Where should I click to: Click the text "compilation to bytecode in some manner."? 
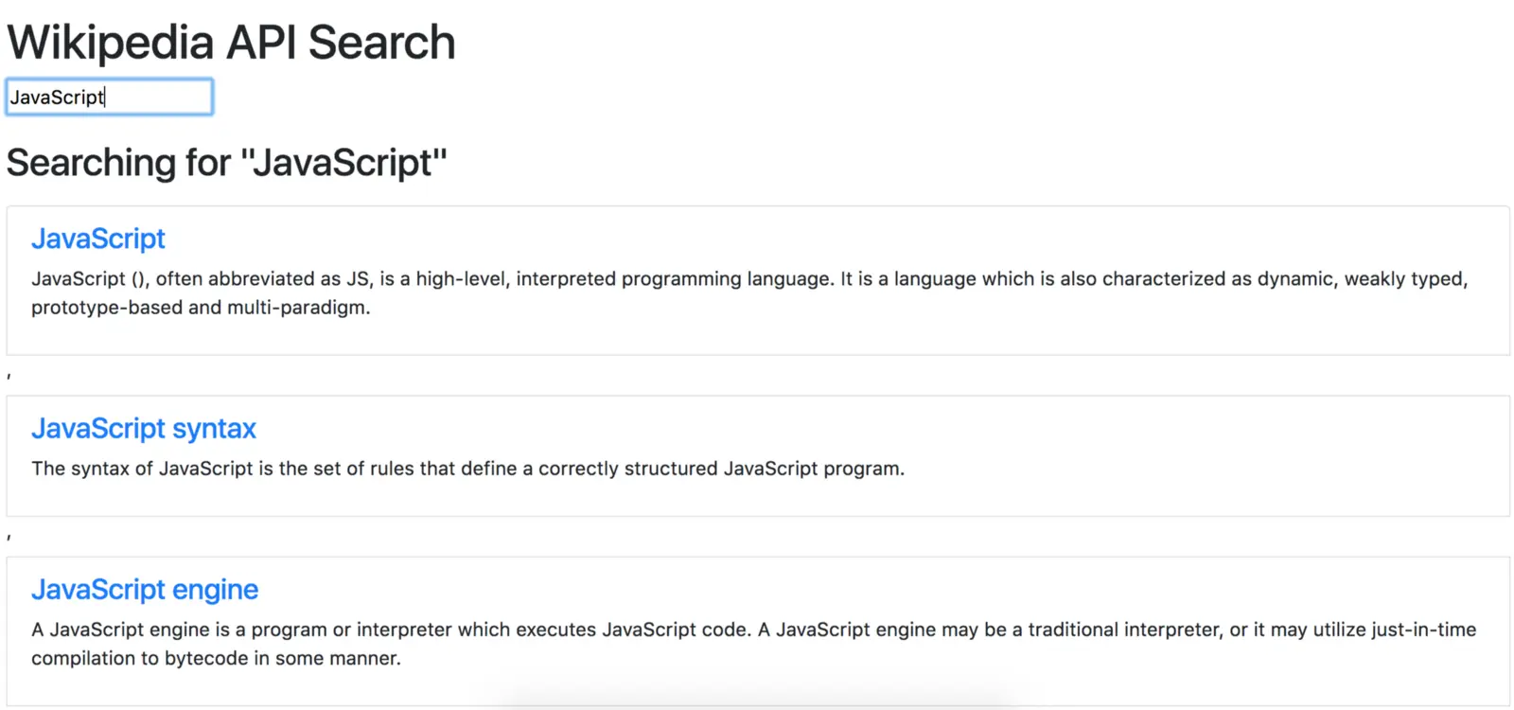(x=216, y=658)
